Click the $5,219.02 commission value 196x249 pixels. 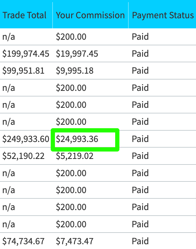pyautogui.click(x=74, y=156)
